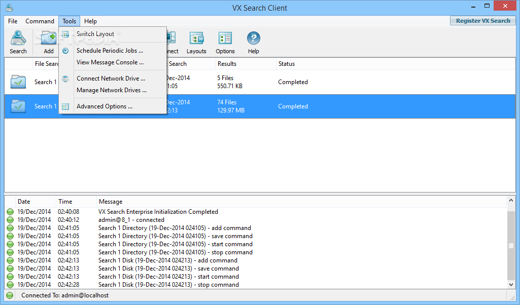Image resolution: width=520 pixels, height=305 pixels.
Task: Click the folder icon of the highlighted Search 1 row
Action: click(18, 106)
